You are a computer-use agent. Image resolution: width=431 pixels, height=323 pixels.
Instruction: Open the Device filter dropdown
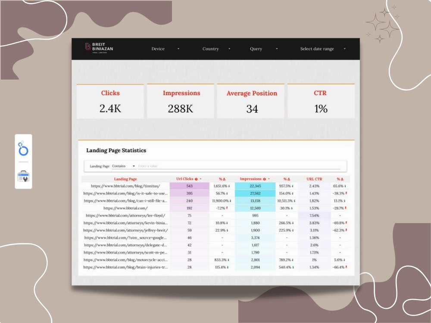[165, 49]
